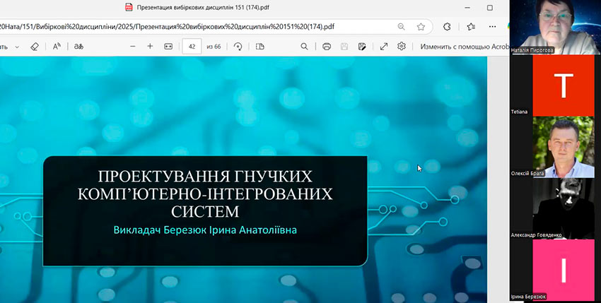Zoom in using the plus button
The width and height of the screenshot is (601, 303).
pos(150,46)
